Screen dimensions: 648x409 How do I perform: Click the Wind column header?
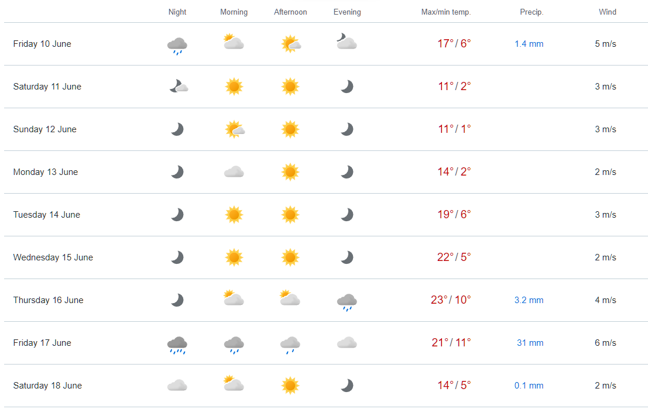pos(608,12)
